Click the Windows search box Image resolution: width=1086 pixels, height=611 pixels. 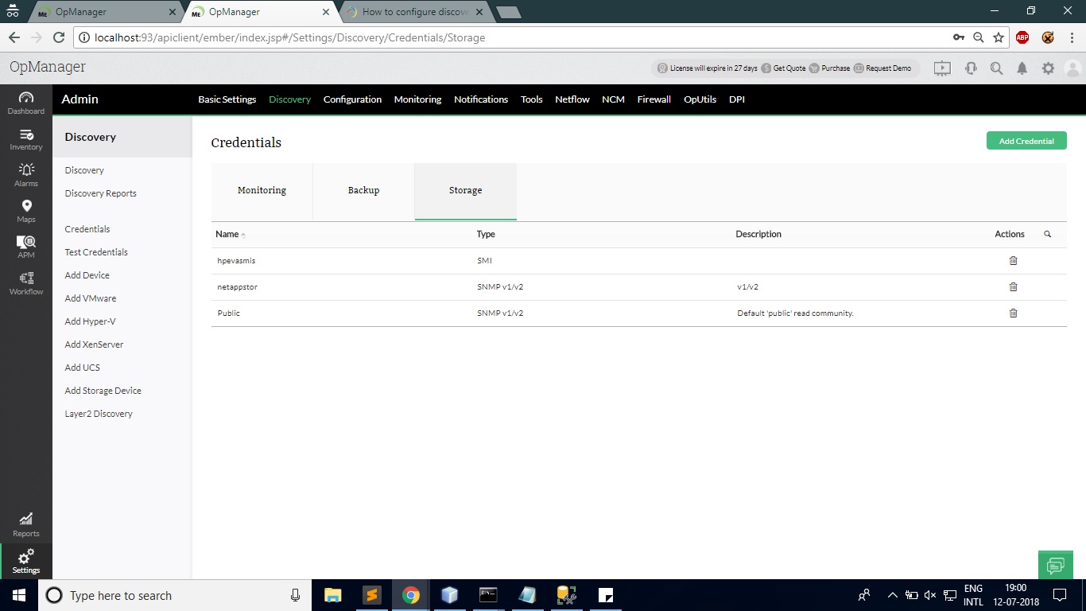pos(173,595)
